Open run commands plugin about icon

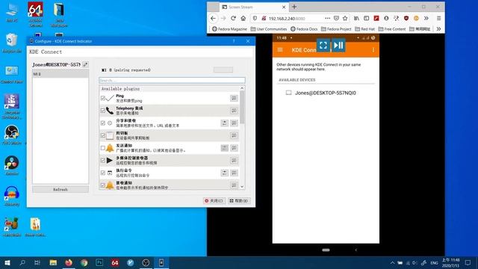pos(234,173)
